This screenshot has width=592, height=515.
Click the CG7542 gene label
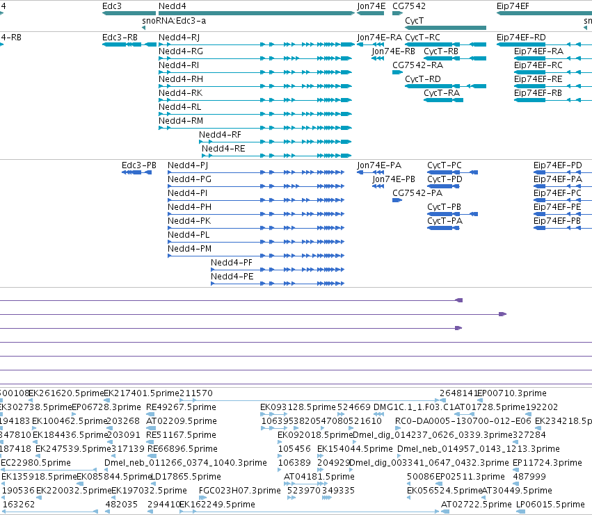click(409, 6)
